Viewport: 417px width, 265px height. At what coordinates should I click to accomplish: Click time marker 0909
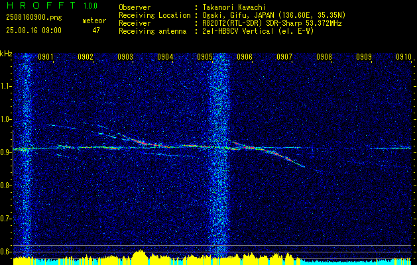(364, 56)
